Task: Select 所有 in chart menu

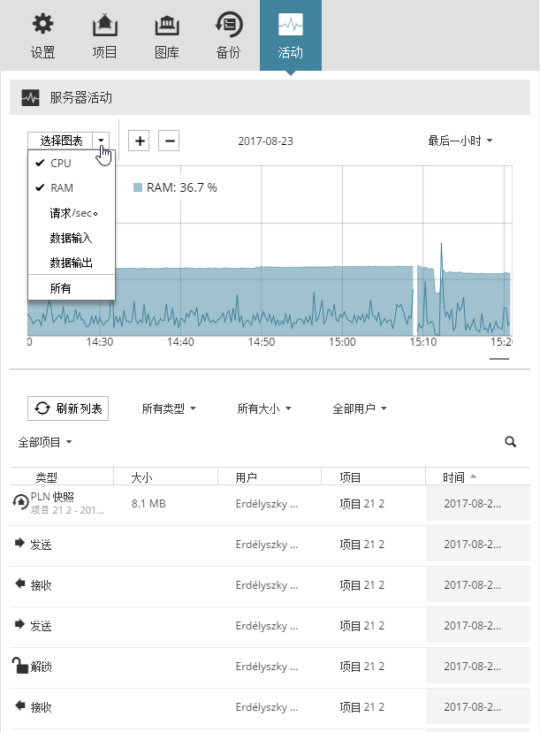Action: click(x=72, y=288)
